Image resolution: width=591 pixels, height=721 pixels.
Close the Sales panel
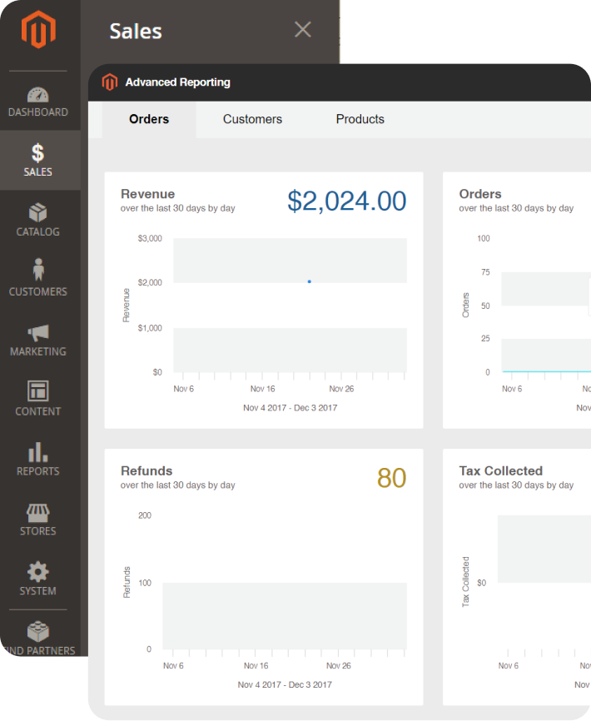303,30
